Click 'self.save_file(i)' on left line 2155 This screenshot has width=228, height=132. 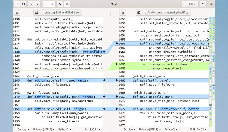point(64,121)
